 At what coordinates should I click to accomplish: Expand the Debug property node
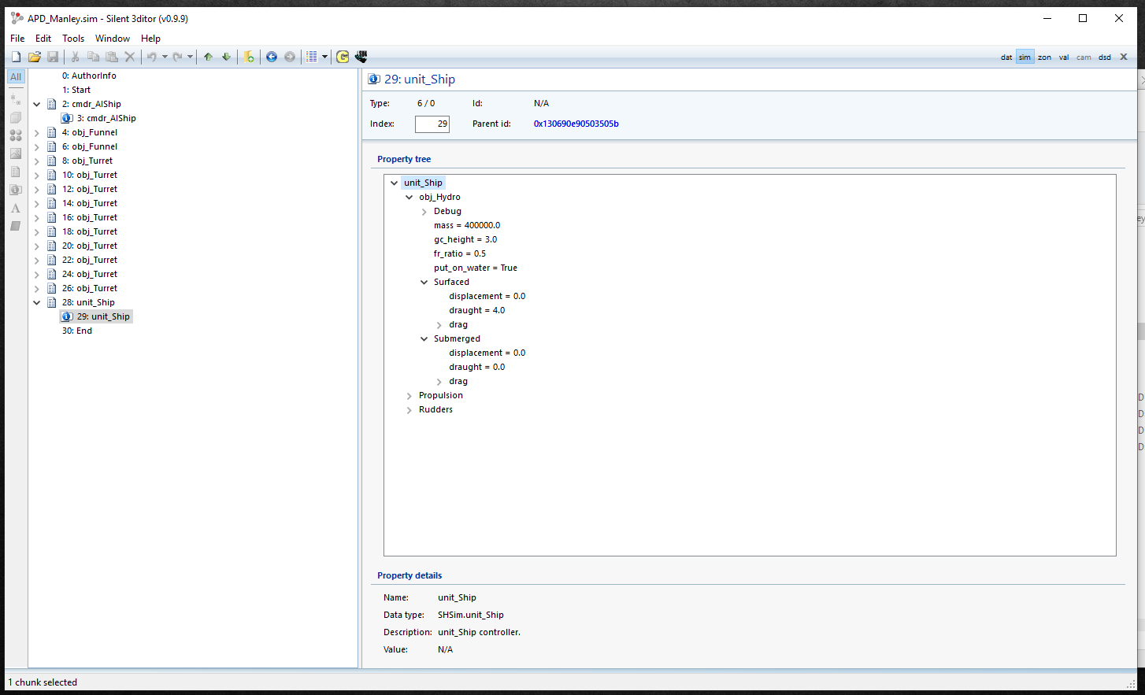point(424,211)
